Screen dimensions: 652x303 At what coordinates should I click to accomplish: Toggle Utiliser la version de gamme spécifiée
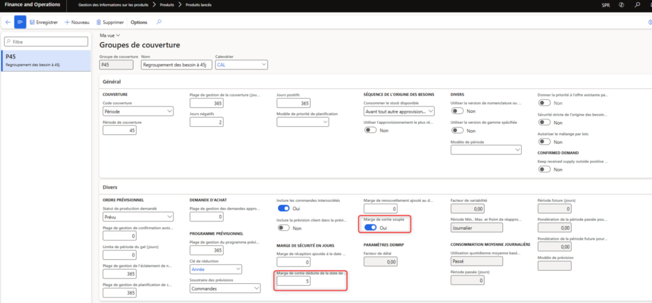coord(457,131)
